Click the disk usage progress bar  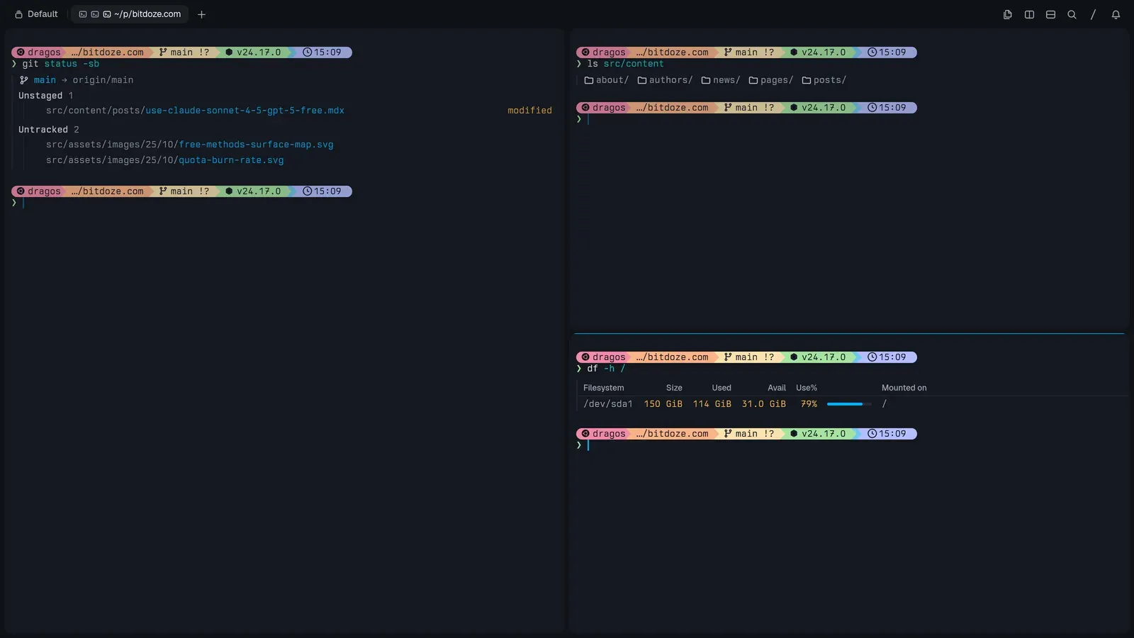pyautogui.click(x=849, y=404)
